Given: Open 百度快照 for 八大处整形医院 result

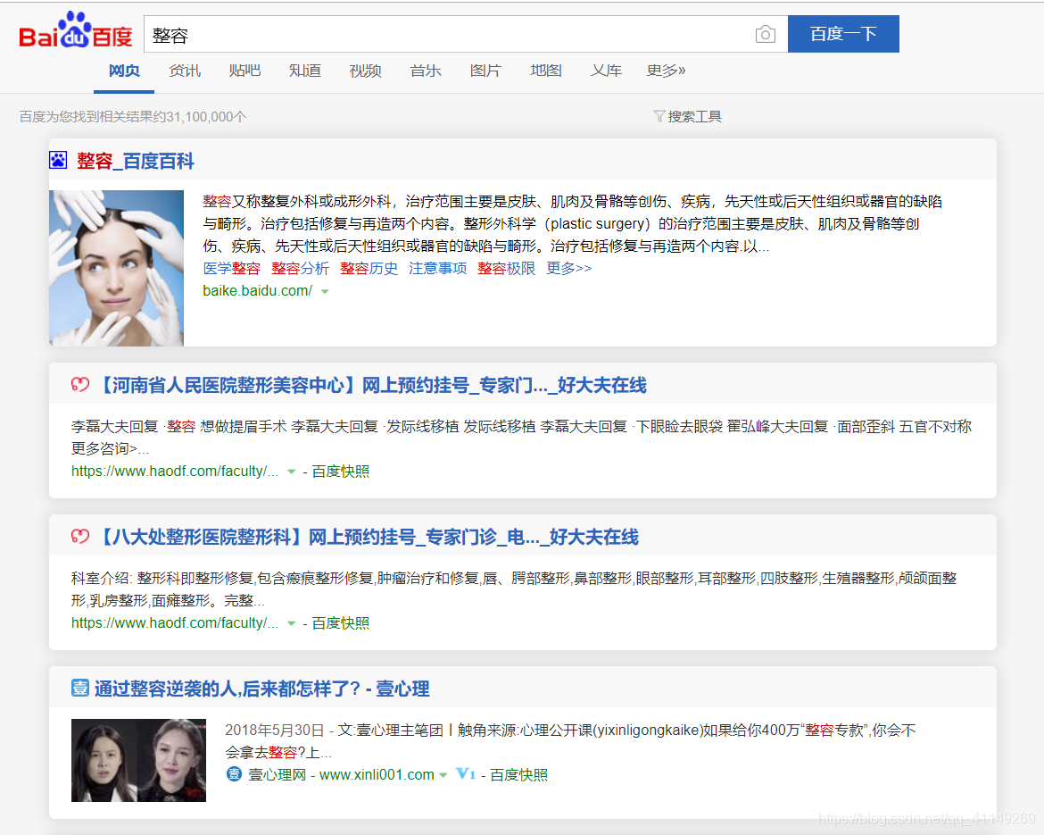Looking at the screenshot, I should tap(340, 623).
